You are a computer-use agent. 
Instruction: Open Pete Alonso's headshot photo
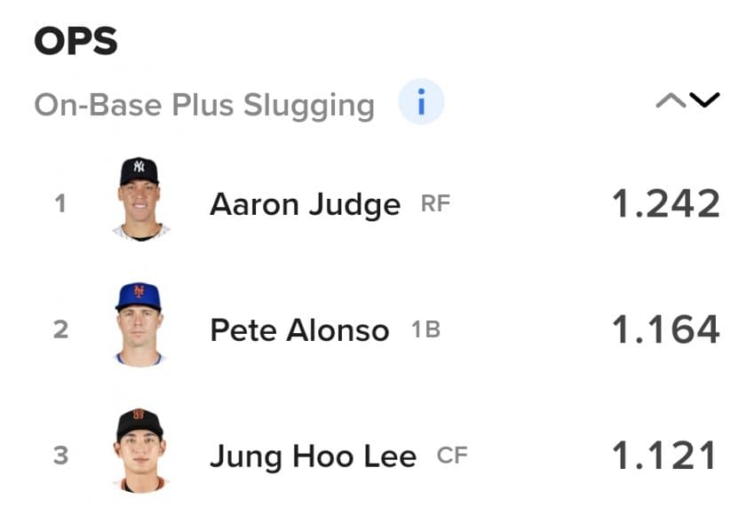coord(139,324)
